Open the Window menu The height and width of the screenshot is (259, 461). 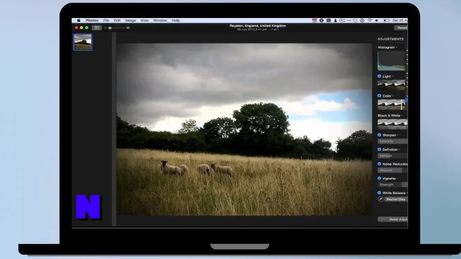(x=160, y=20)
